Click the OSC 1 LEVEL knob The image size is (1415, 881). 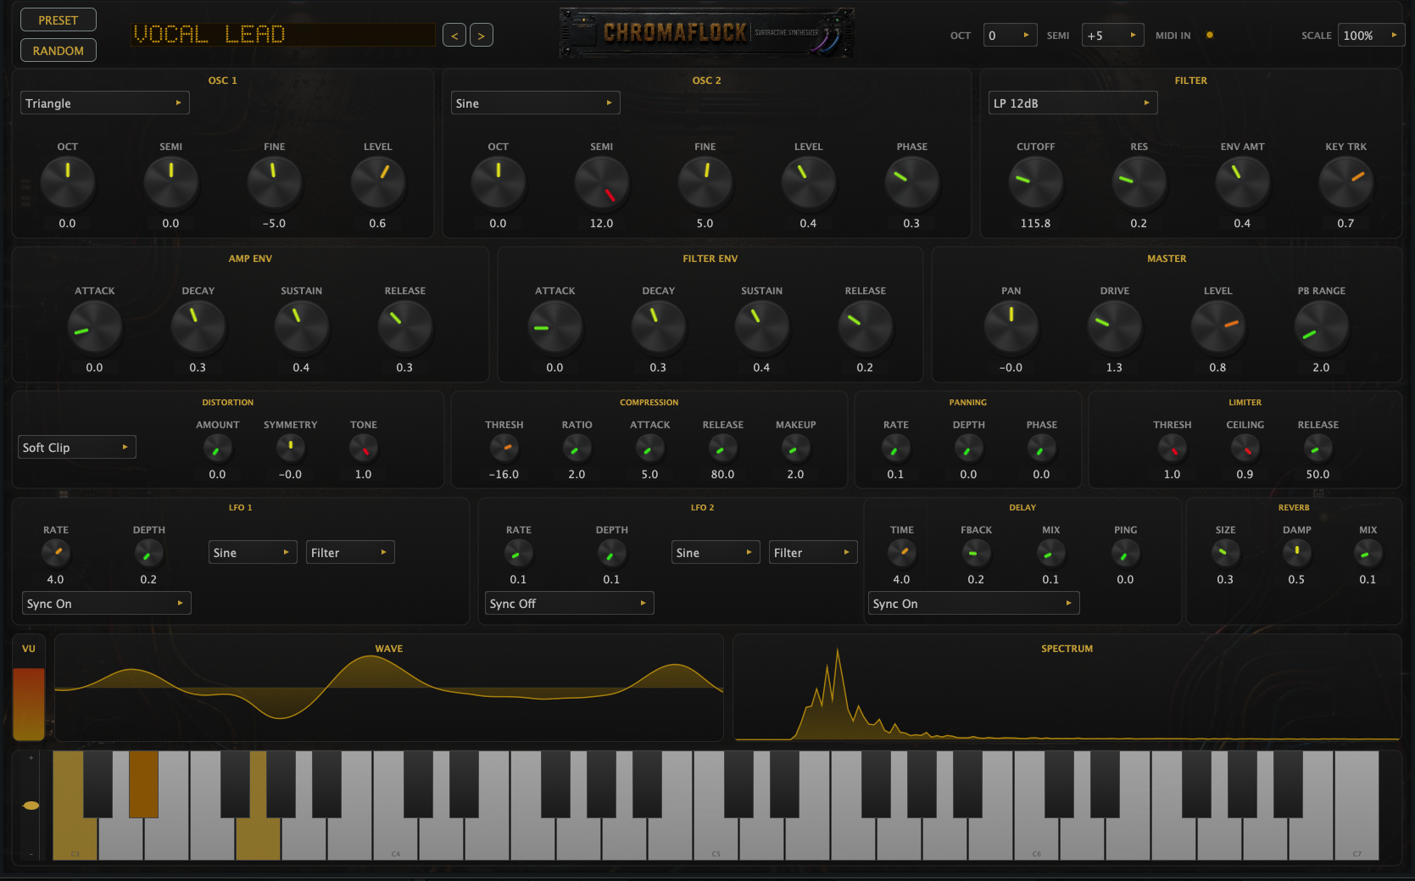tap(378, 182)
